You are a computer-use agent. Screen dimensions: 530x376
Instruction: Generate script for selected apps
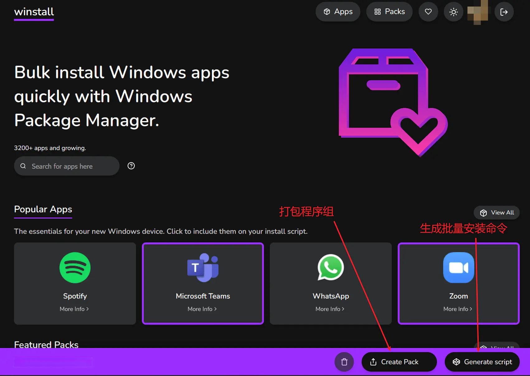[x=482, y=362]
